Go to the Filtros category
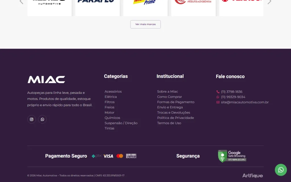Image resolution: width=291 pixels, height=182 pixels. click(x=109, y=102)
